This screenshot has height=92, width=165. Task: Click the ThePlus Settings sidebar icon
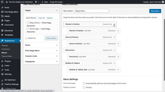(x=2, y=84)
